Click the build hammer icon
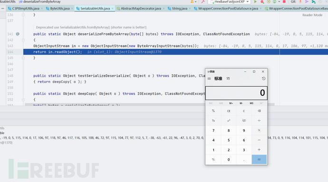Image resolution: width=328 pixels, height=182 pixels. click(x=203, y=2)
